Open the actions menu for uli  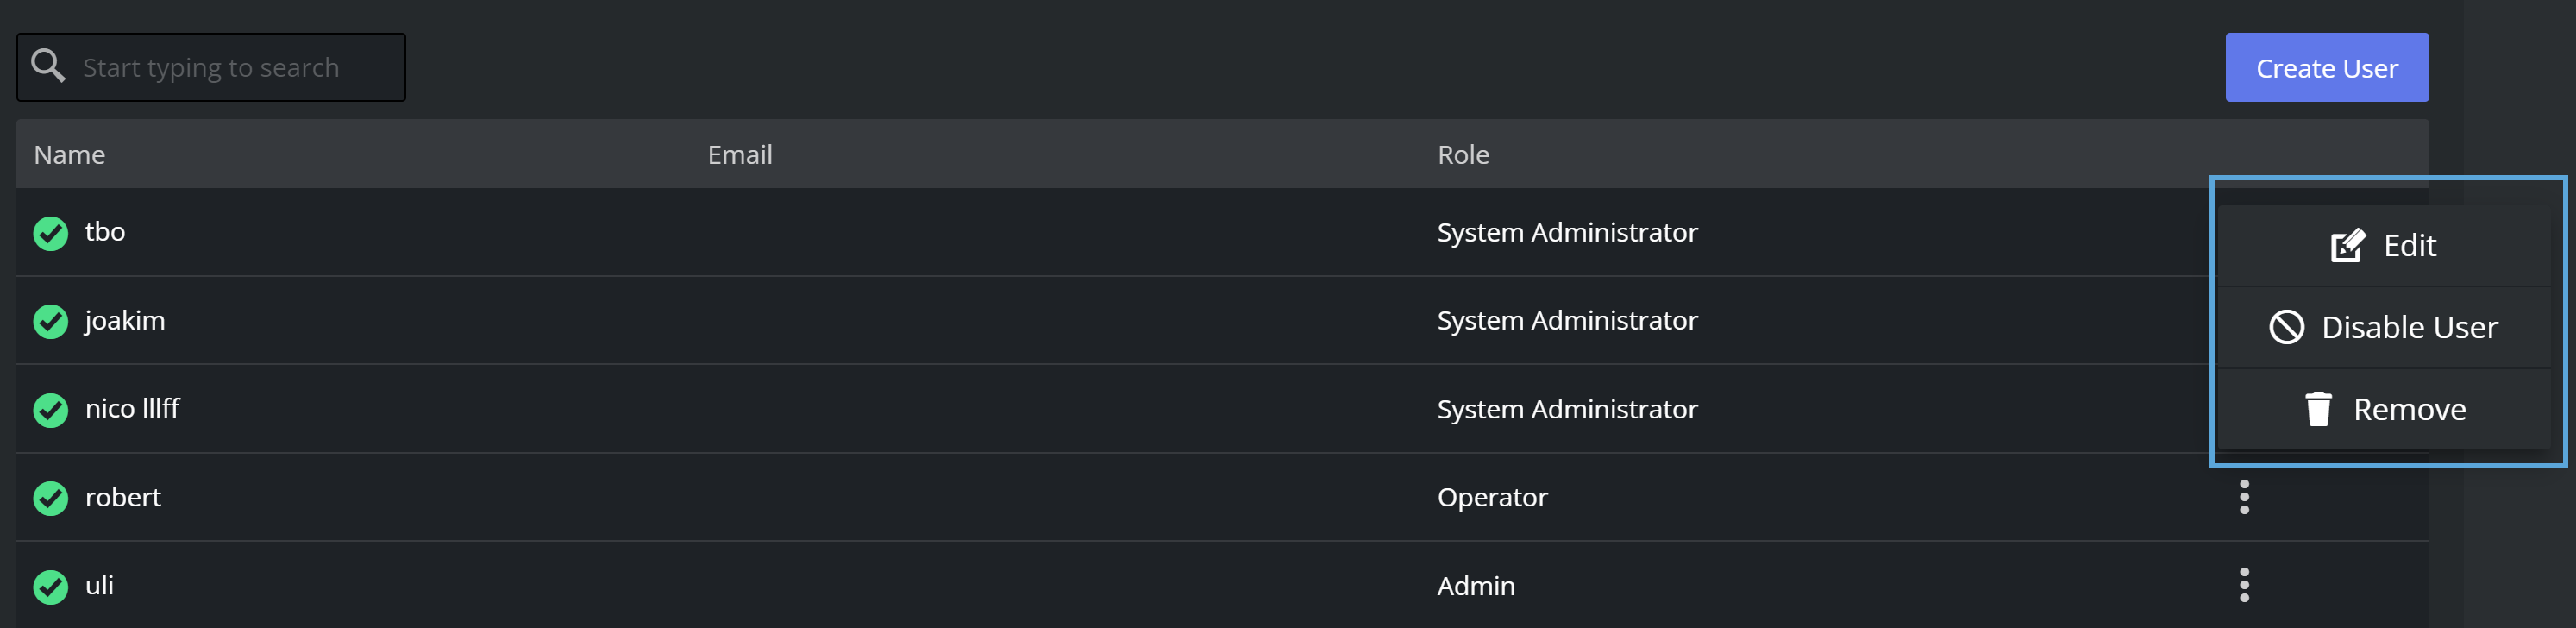pyautogui.click(x=2244, y=585)
